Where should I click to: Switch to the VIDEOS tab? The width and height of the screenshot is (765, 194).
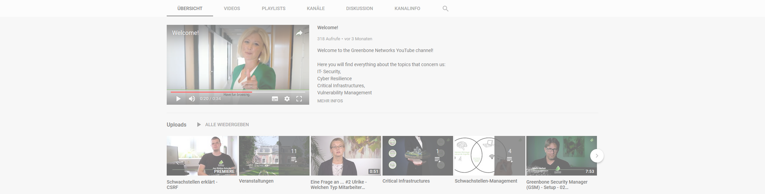tap(232, 9)
